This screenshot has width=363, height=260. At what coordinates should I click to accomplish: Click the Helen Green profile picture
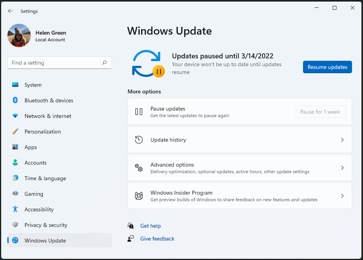[x=19, y=35]
